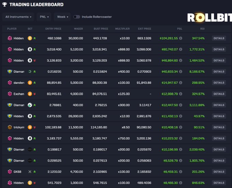
Task: Click the 8,166.67% ROI value
Action: [197, 72]
